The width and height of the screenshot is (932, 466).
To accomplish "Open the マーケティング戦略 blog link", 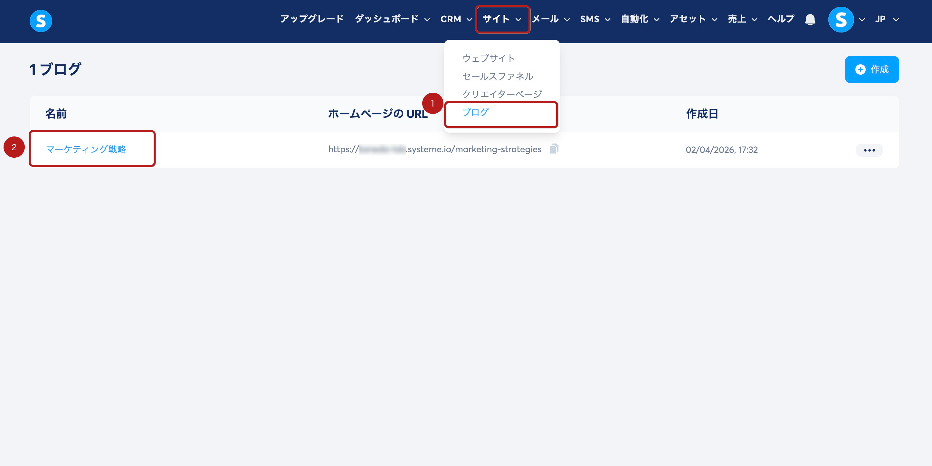I will (86, 149).
